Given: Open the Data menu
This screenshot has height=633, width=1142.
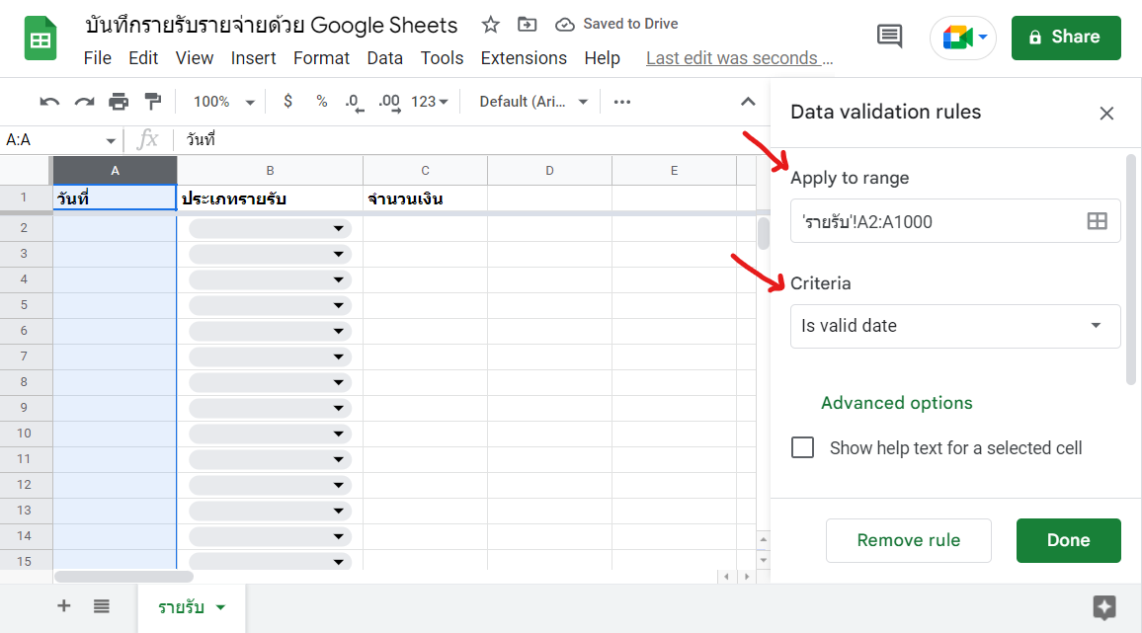Looking at the screenshot, I should tap(384, 58).
